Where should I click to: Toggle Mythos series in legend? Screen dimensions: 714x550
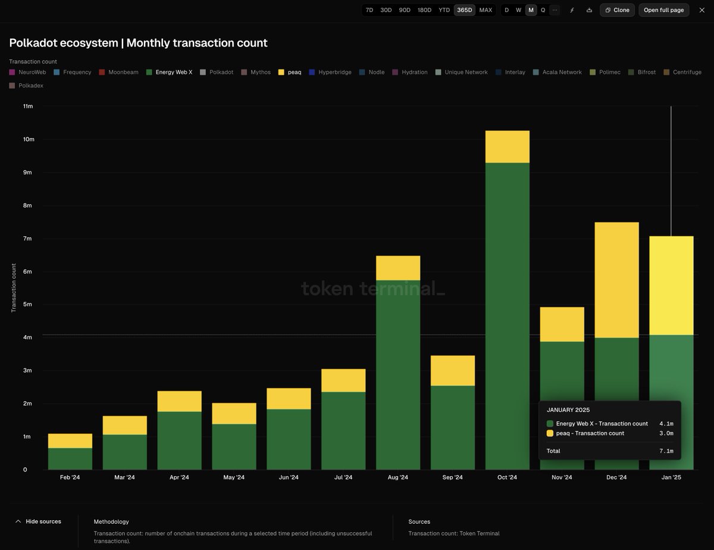coord(256,72)
